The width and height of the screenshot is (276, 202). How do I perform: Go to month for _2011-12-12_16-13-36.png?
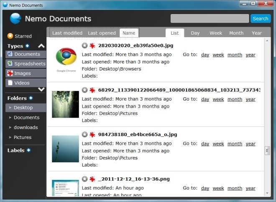point(235,188)
